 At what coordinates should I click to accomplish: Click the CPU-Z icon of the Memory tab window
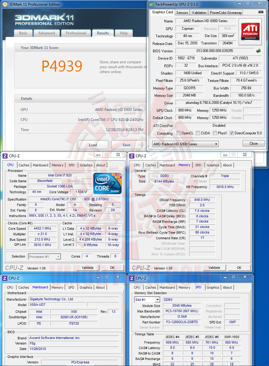tap(132, 156)
